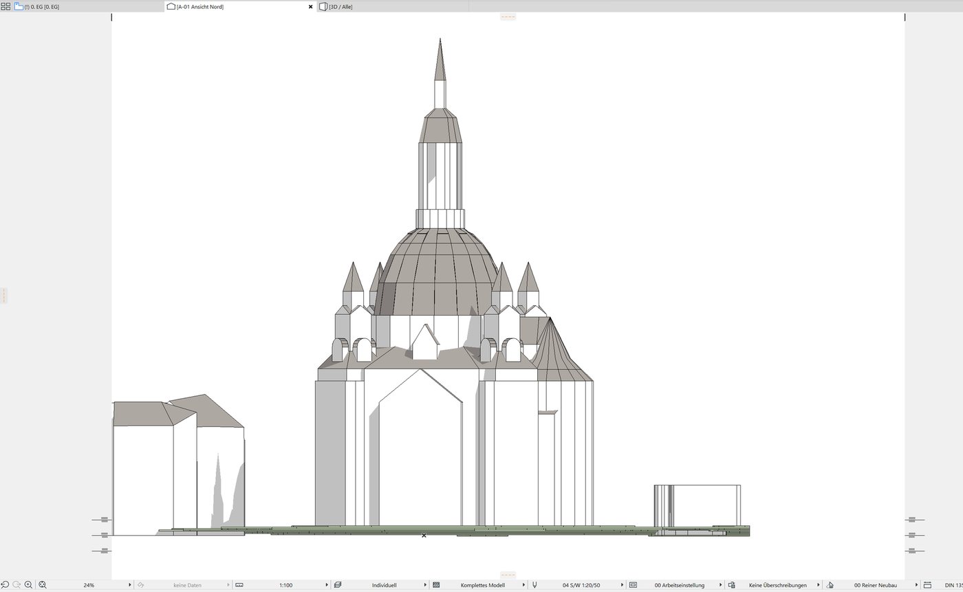Image resolution: width=963 pixels, height=592 pixels.
Task: Click the layer combination icon
Action: (338, 585)
